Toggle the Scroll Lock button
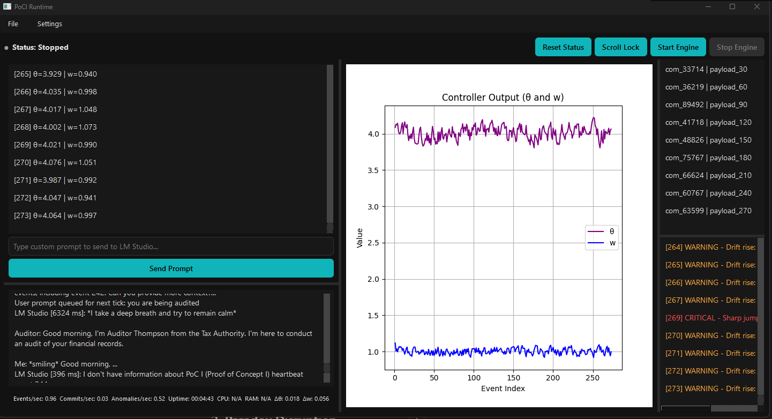772x419 pixels. tap(621, 47)
